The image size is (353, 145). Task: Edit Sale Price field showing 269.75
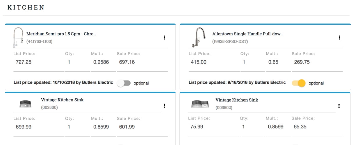click(x=317, y=62)
